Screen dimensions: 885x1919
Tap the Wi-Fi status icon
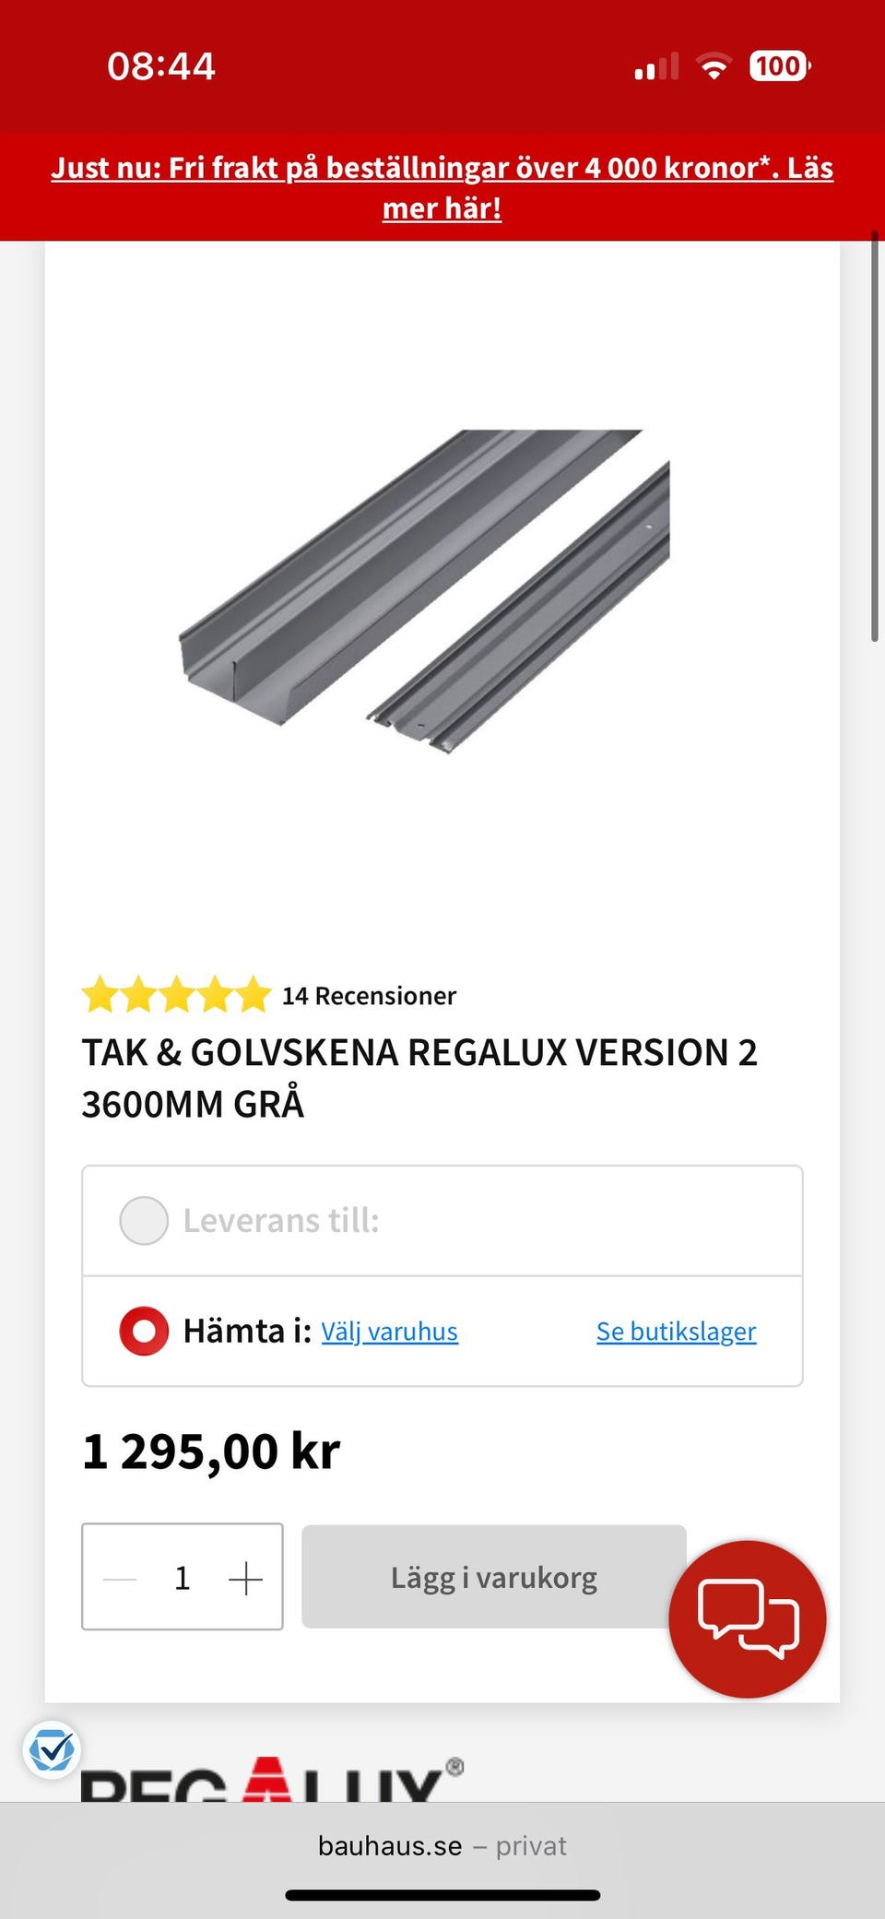[x=714, y=66]
